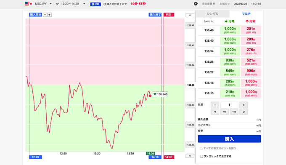Open お知らせ notifications link

[225, 4]
